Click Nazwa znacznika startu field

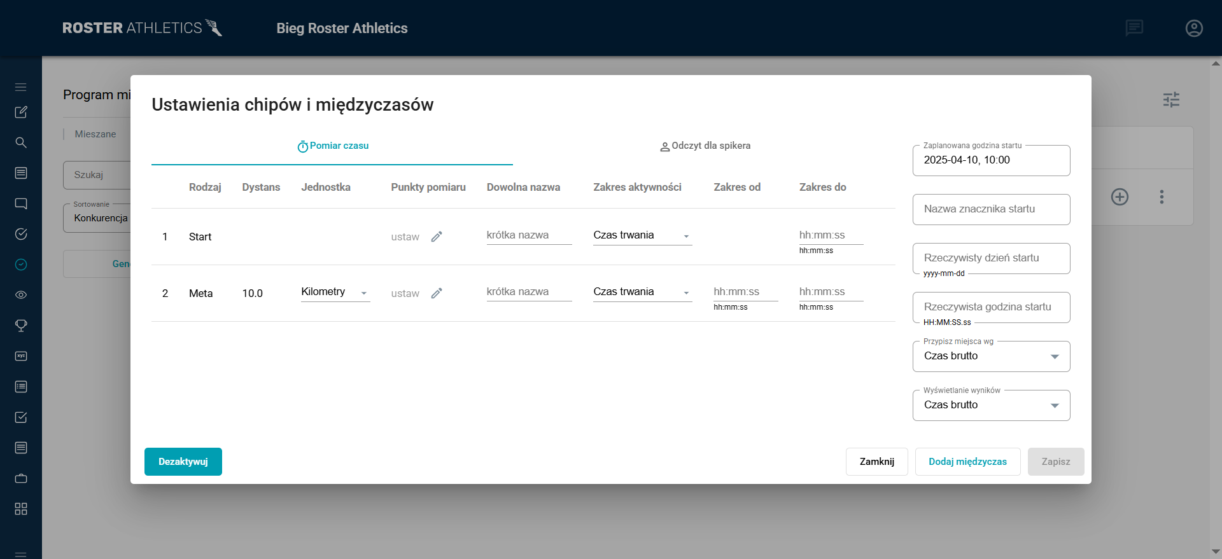[x=991, y=209]
